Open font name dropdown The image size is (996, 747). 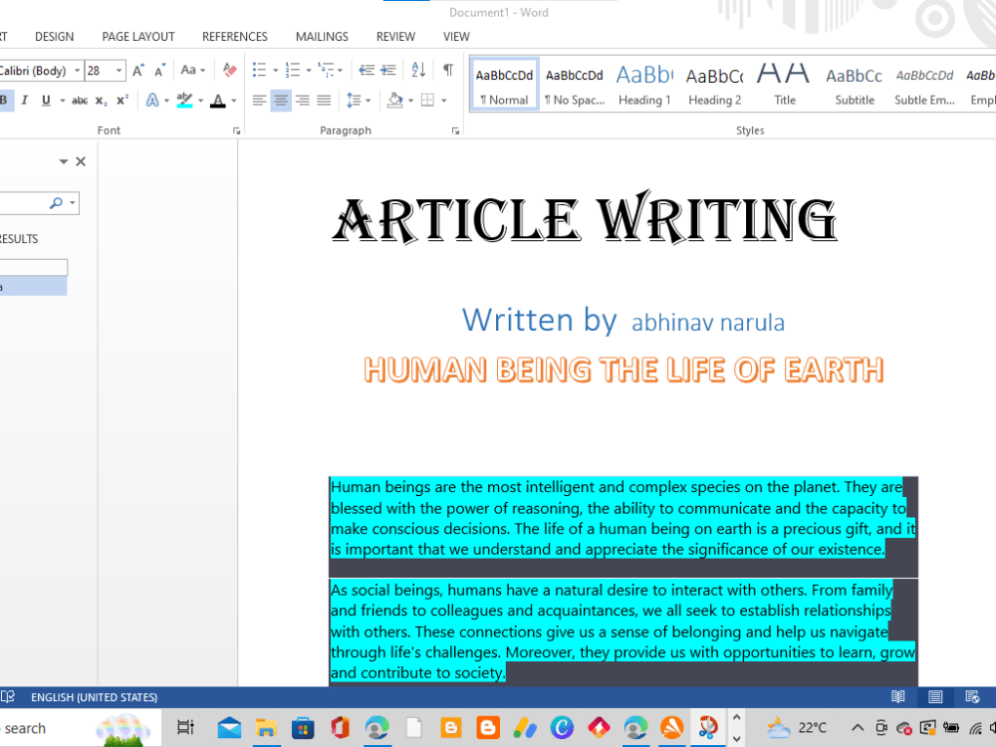click(x=78, y=71)
